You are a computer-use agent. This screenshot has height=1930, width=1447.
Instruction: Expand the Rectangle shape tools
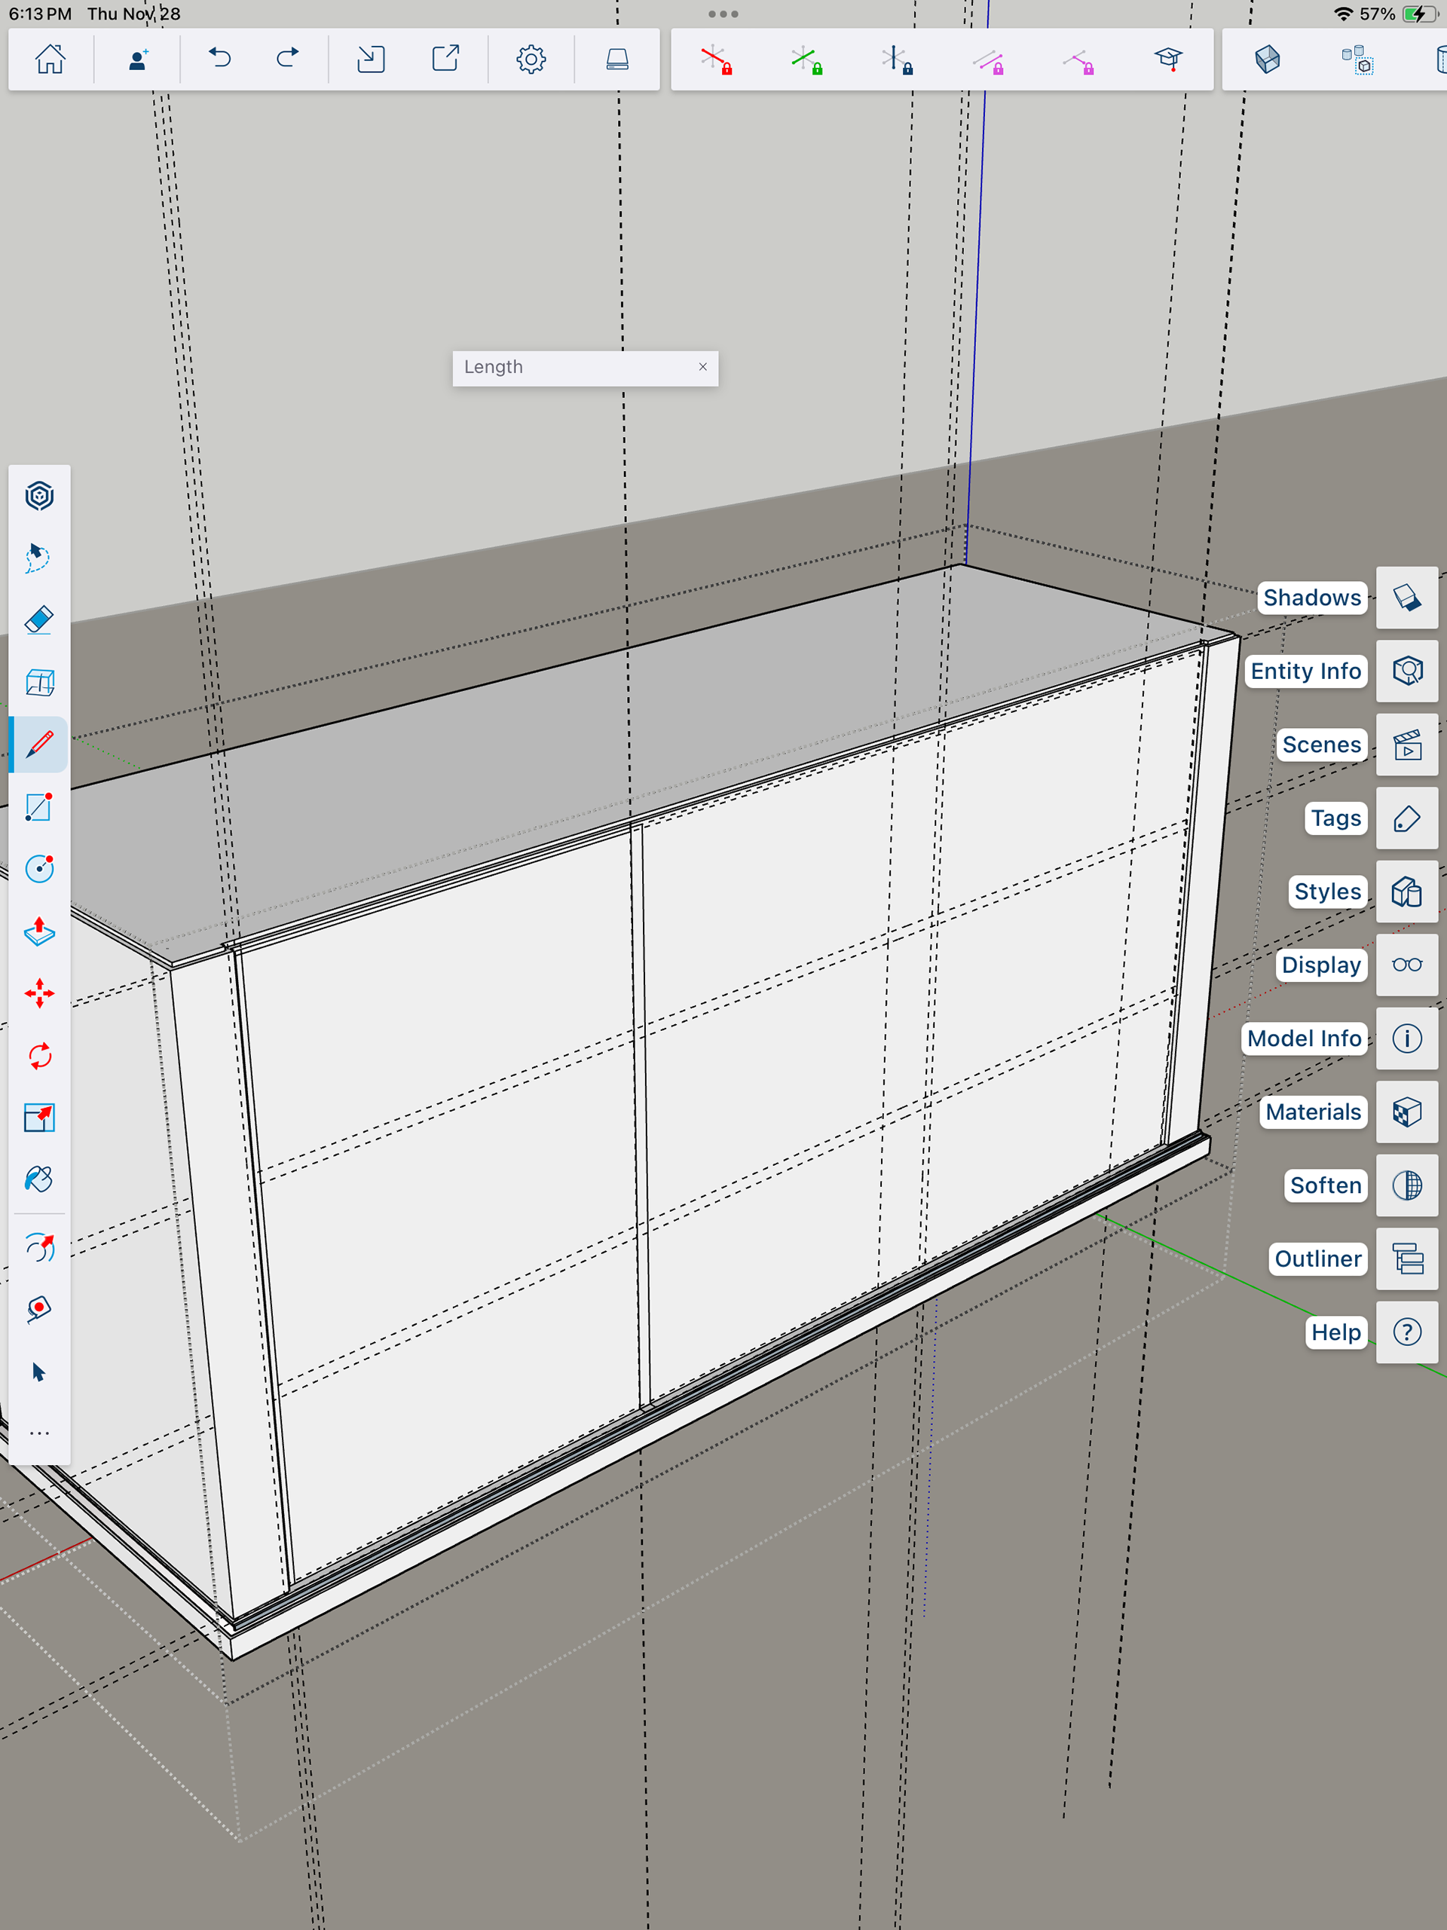coord(39,806)
